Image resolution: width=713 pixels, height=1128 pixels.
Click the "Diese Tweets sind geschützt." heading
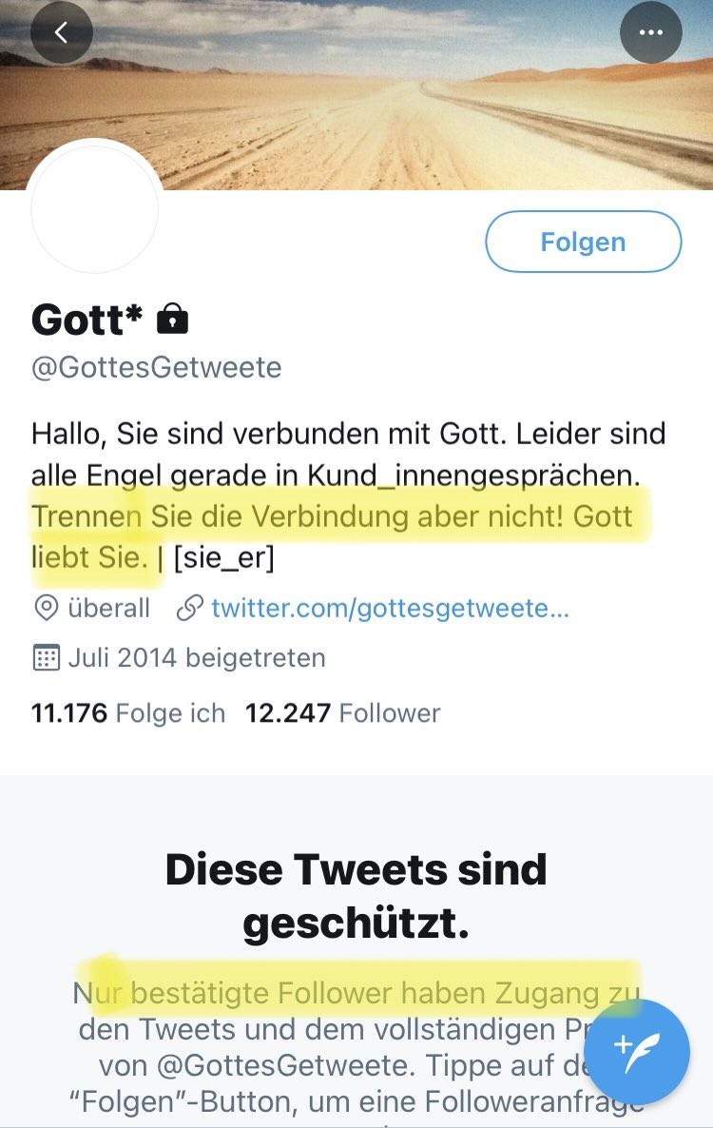point(356,896)
